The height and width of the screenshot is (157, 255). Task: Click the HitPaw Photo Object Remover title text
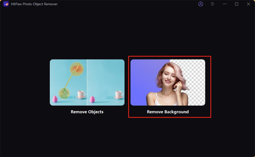[x=34, y=4]
